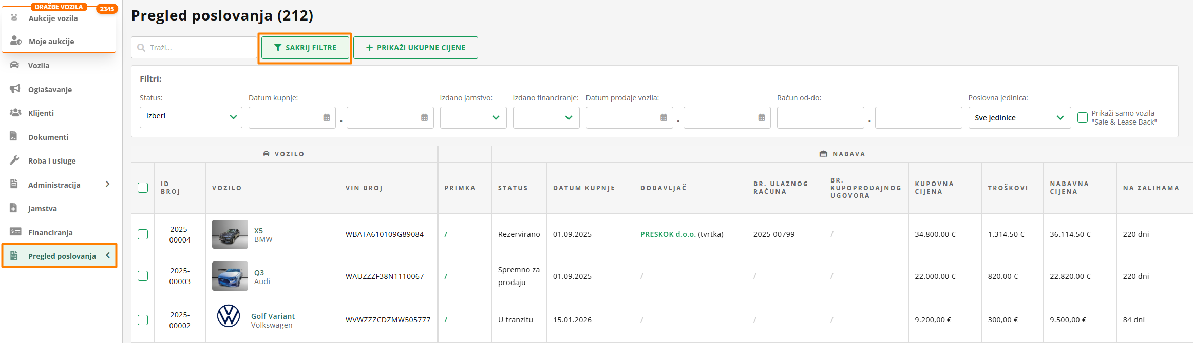The width and height of the screenshot is (1193, 343).
Task: Expand the Administracija submenu
Action: tap(107, 184)
